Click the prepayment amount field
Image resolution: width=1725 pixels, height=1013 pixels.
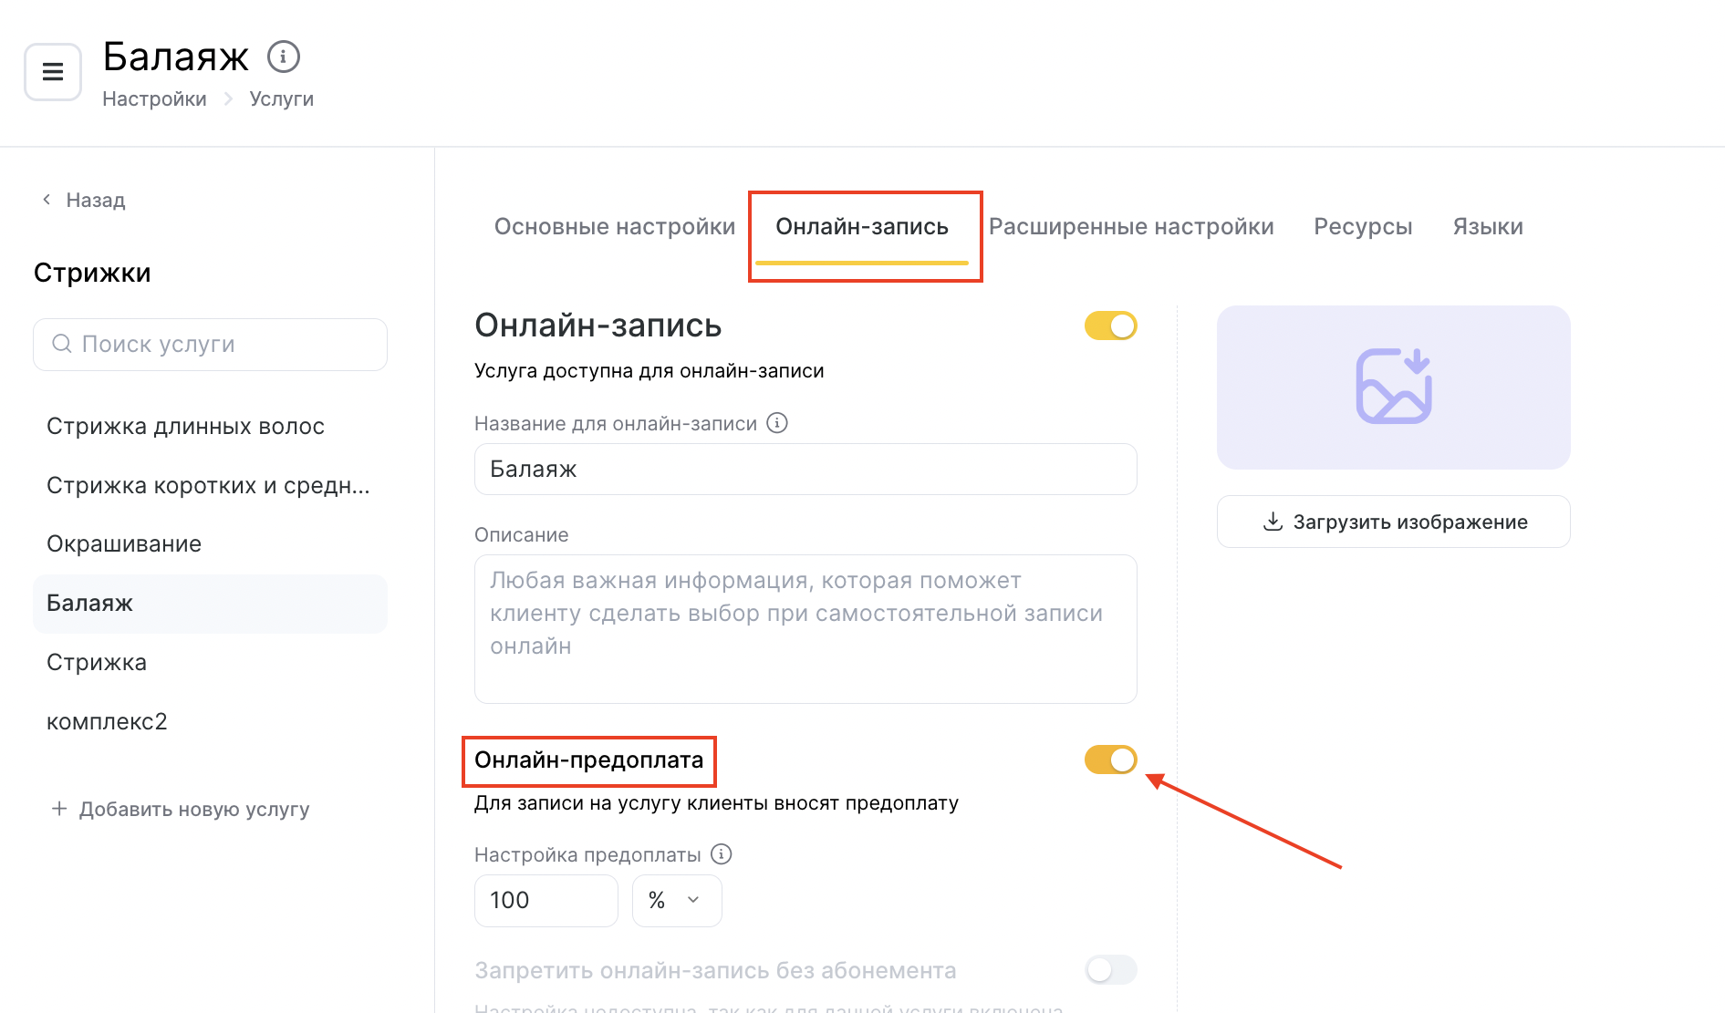[546, 901]
